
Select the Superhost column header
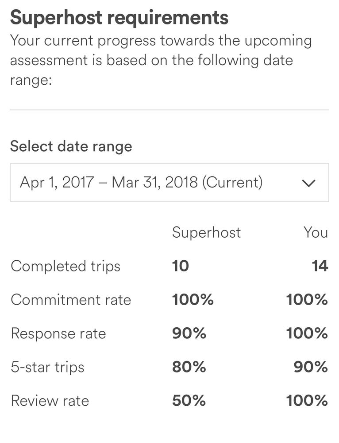tap(206, 232)
